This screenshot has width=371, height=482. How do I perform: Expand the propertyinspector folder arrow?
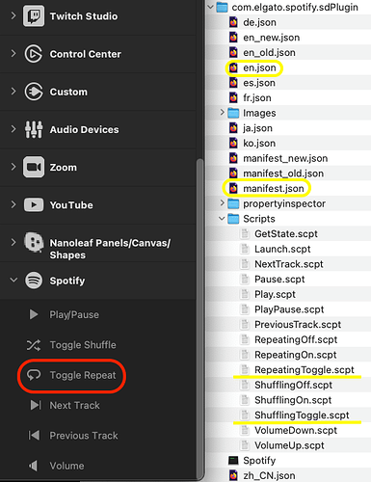coord(222,202)
